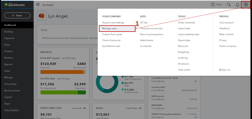Open Profit and Loss Last month dropdown
The width and height of the screenshot is (252, 119).
tap(79, 108)
